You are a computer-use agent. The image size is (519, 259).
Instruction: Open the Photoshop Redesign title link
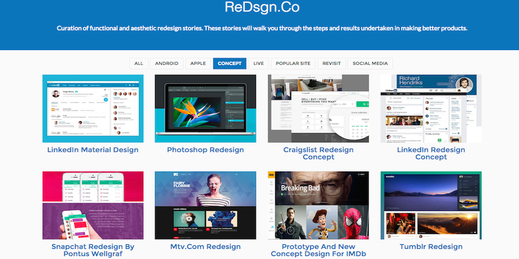click(205, 150)
